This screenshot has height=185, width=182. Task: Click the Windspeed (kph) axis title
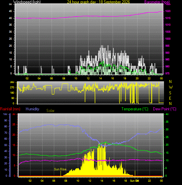(x=27, y=2)
